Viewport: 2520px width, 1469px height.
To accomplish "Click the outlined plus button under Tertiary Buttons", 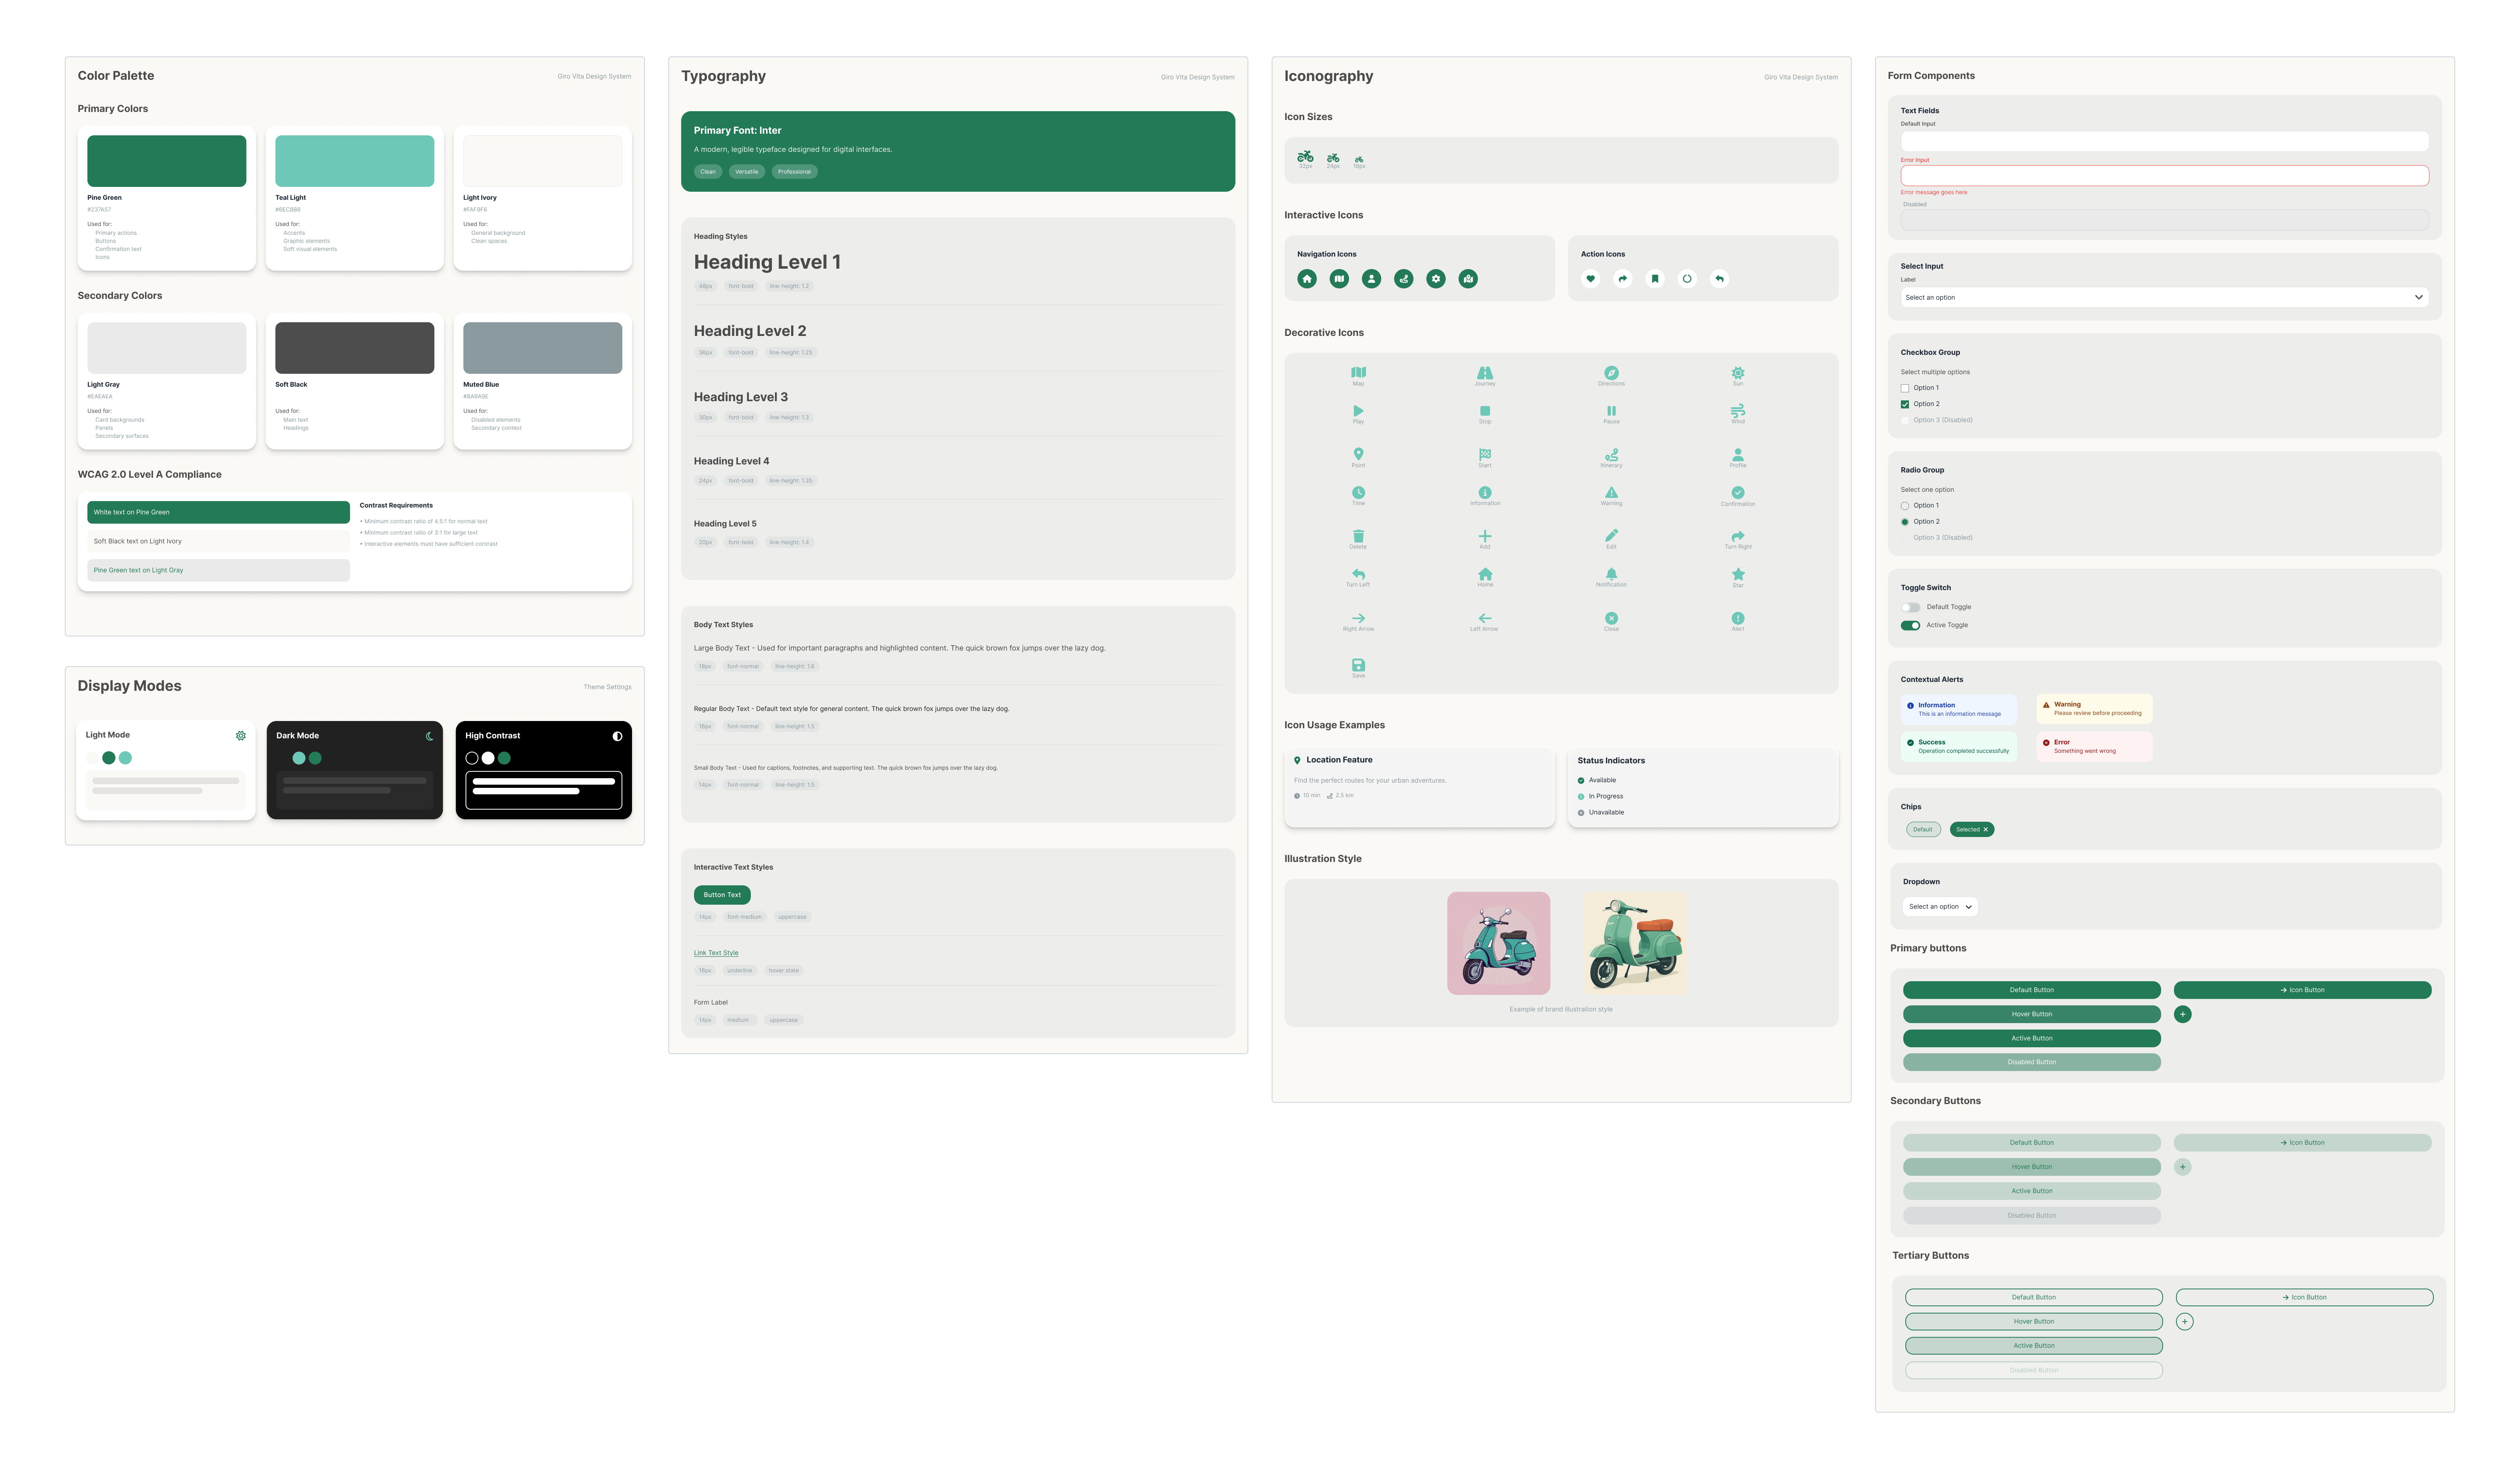I will [2185, 1322].
